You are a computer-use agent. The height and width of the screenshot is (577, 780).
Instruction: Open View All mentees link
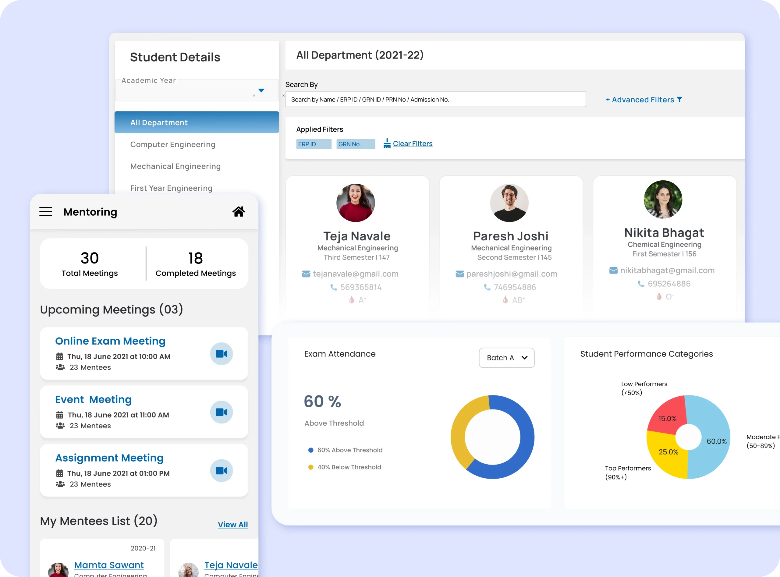(x=233, y=524)
